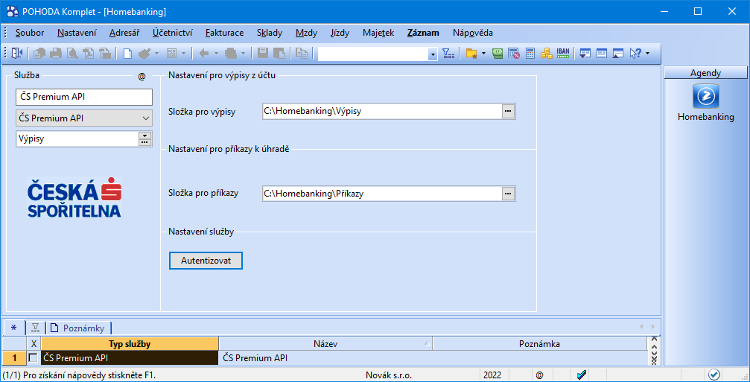Expand the ČS Premium API service dropdown
This screenshot has height=382, width=750.
click(145, 118)
